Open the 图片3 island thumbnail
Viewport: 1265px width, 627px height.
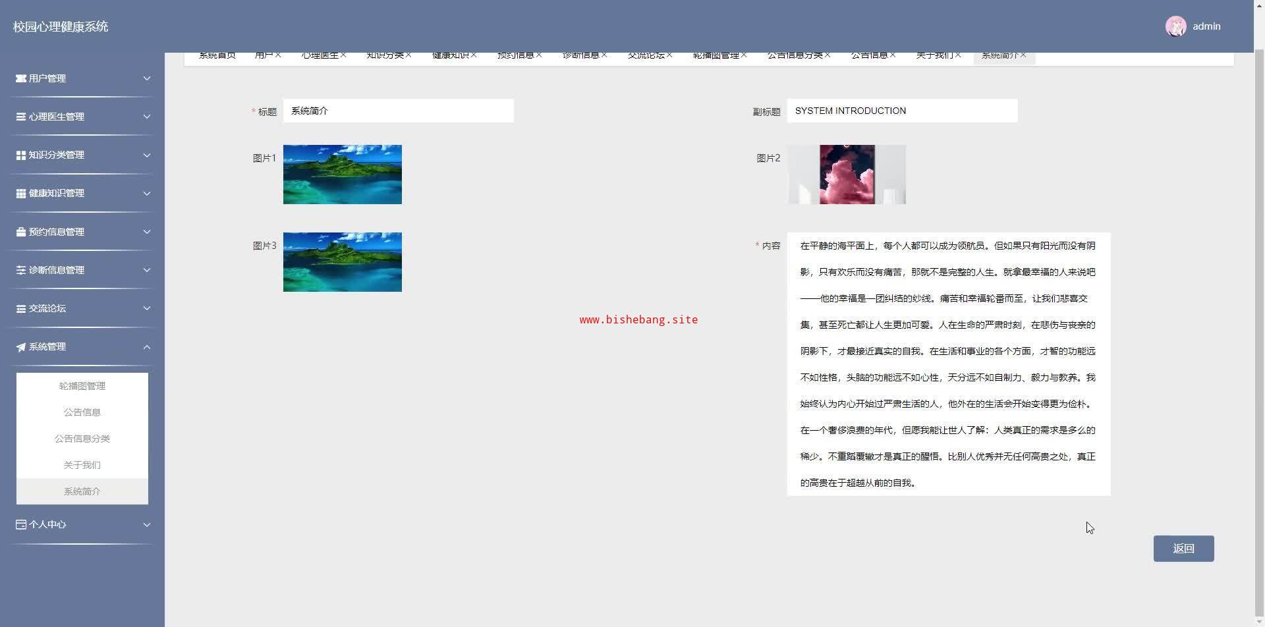click(x=343, y=262)
